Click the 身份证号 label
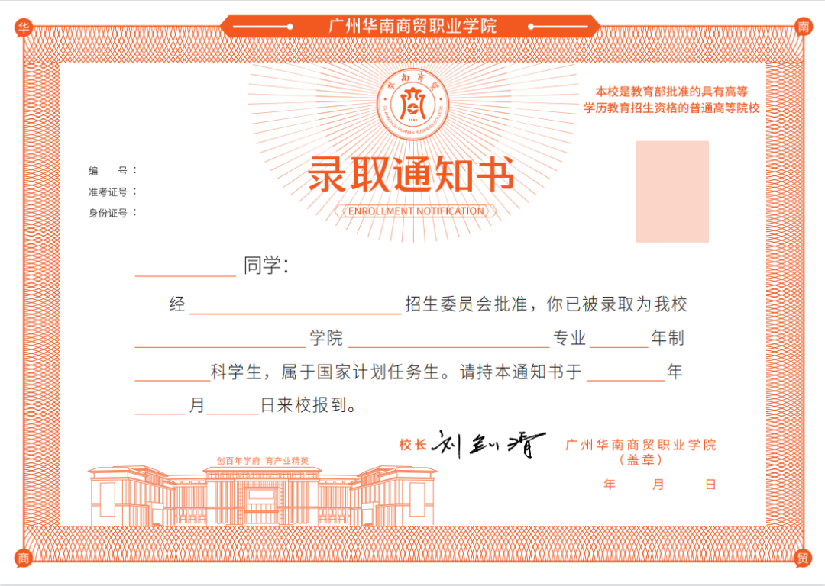Screen dimensions: 825x586 [x=108, y=213]
